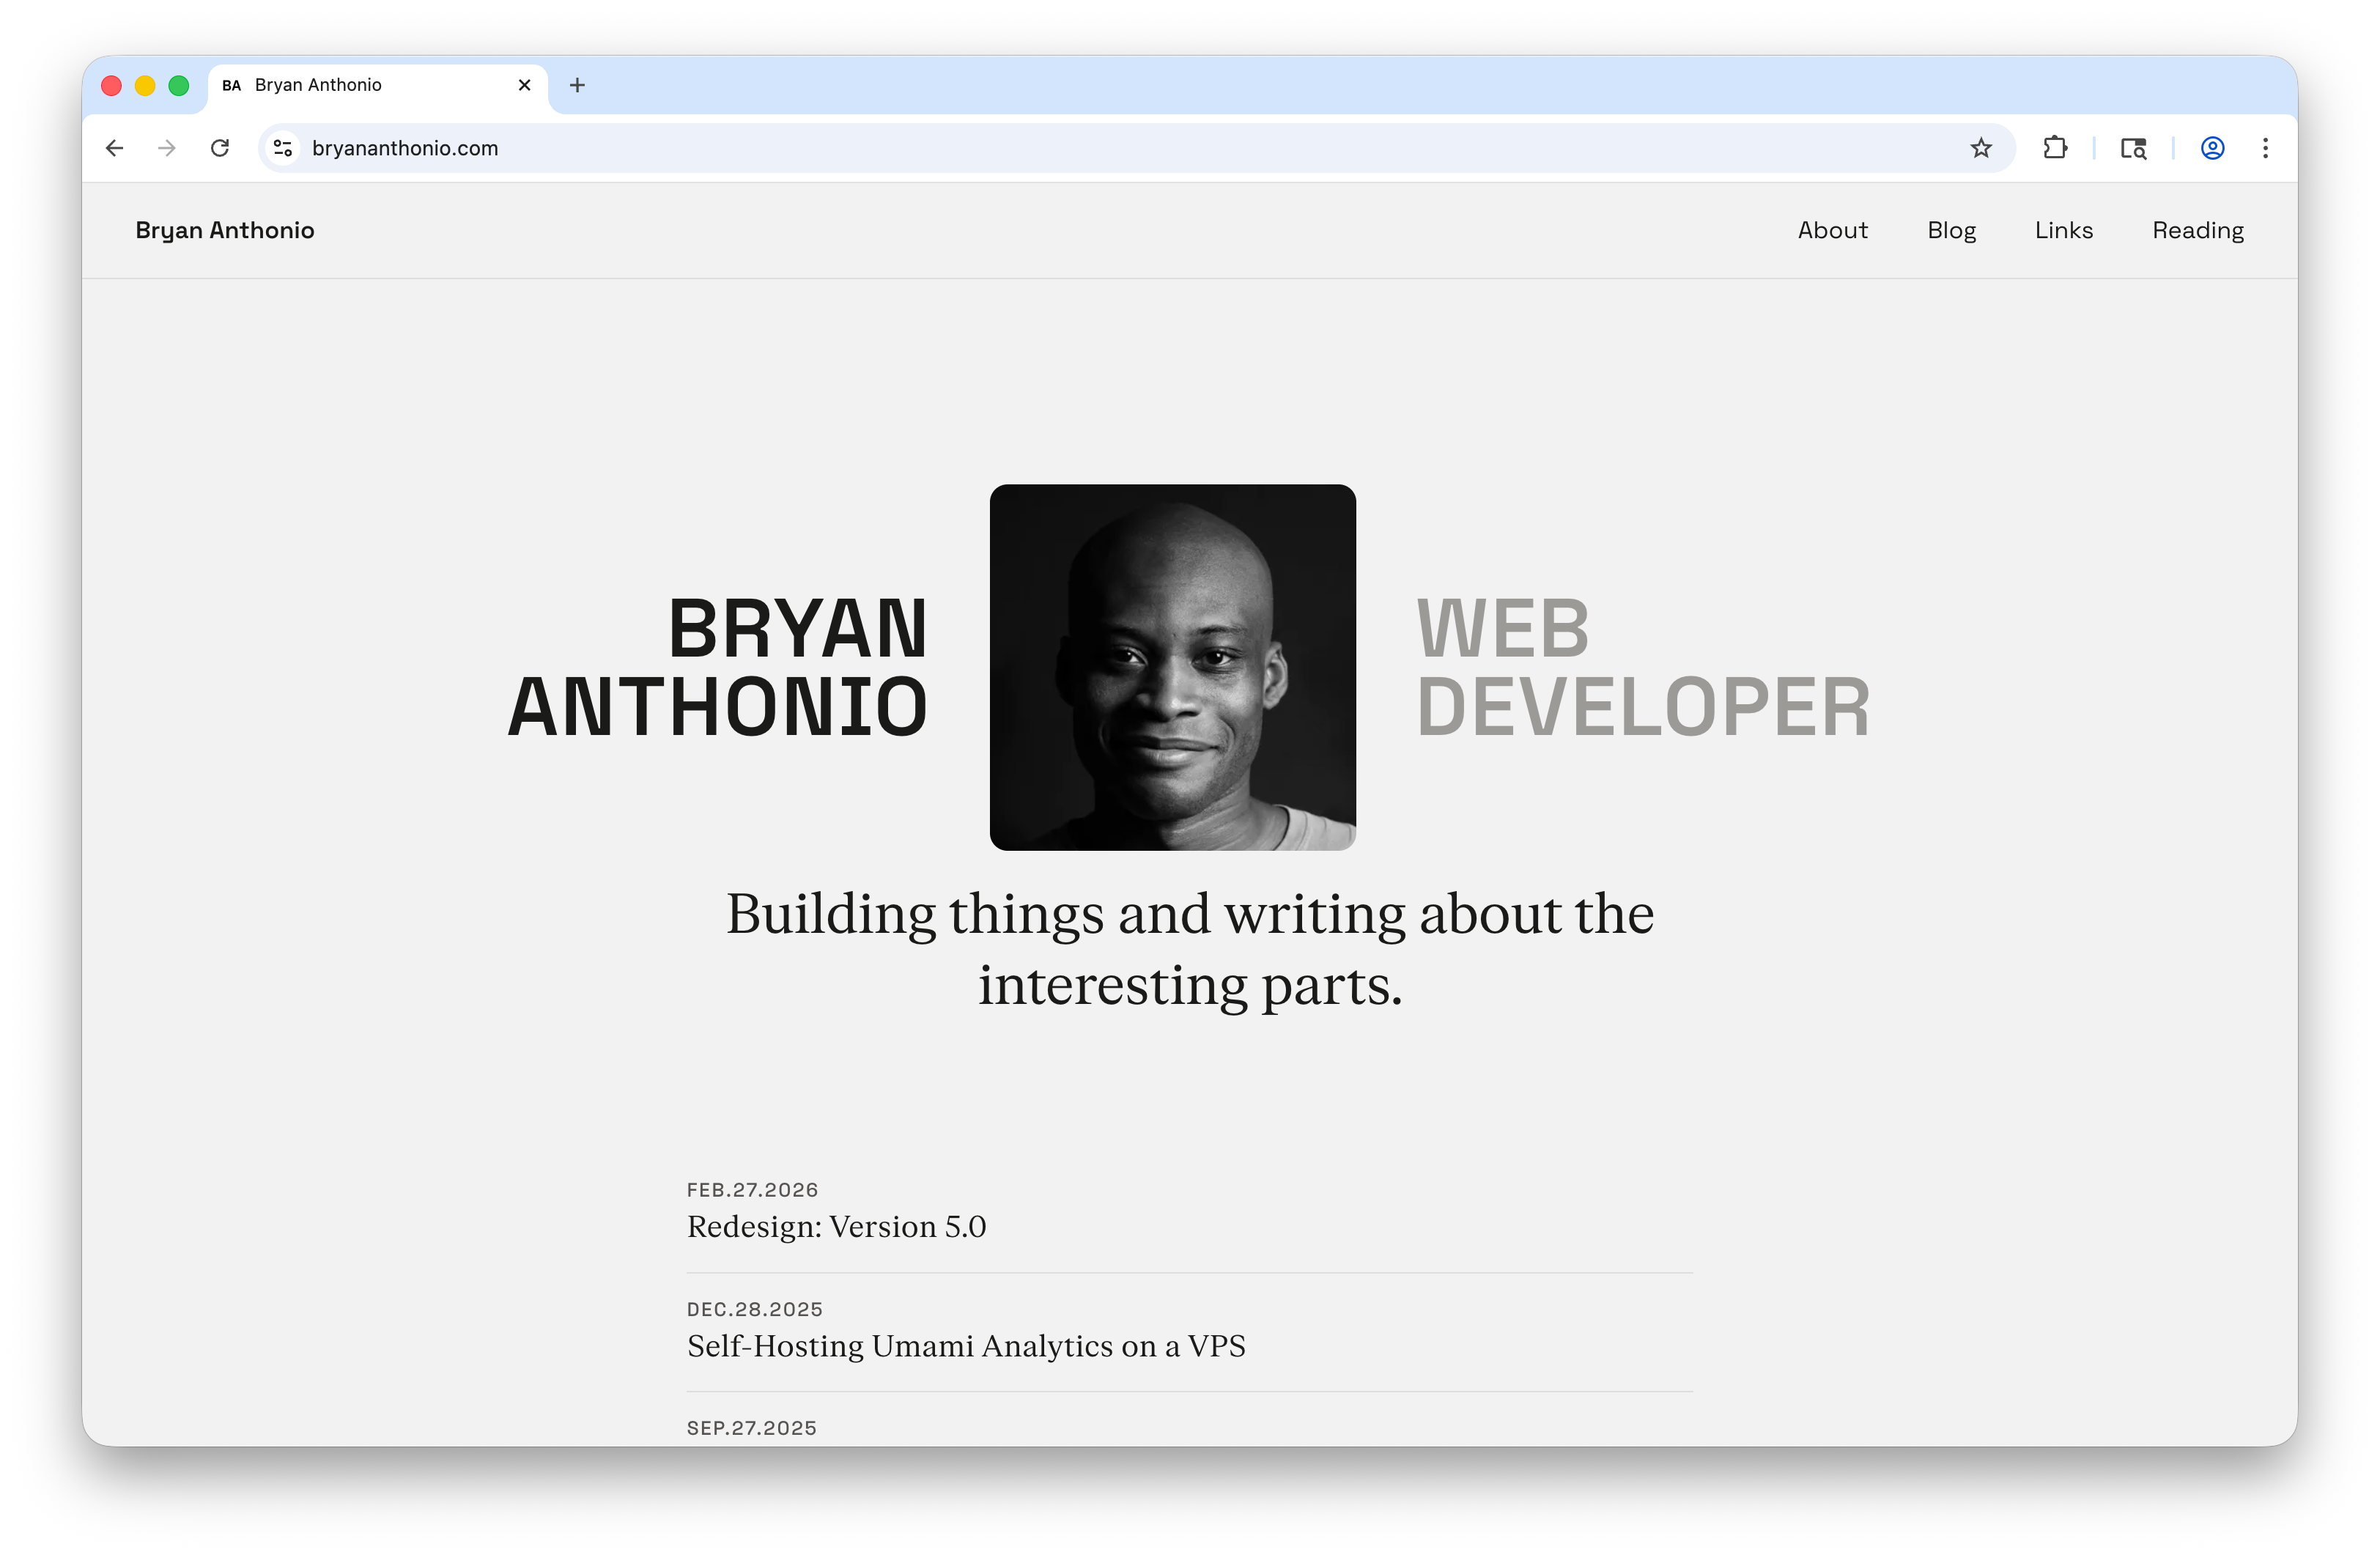Click inside the address bar

pos(700,147)
